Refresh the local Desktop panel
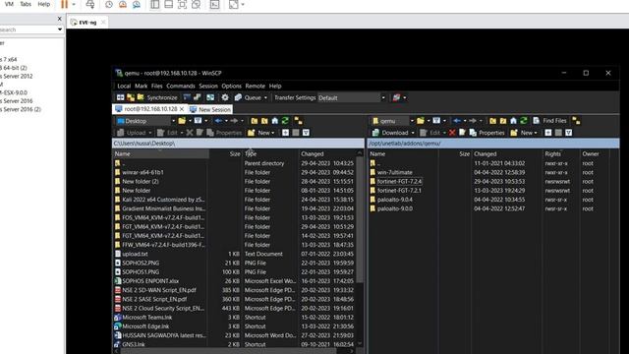The image size is (629, 354). [x=285, y=121]
